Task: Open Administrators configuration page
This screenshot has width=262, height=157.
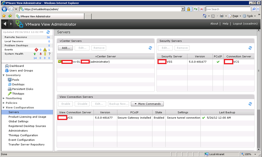Action: tap(18, 131)
